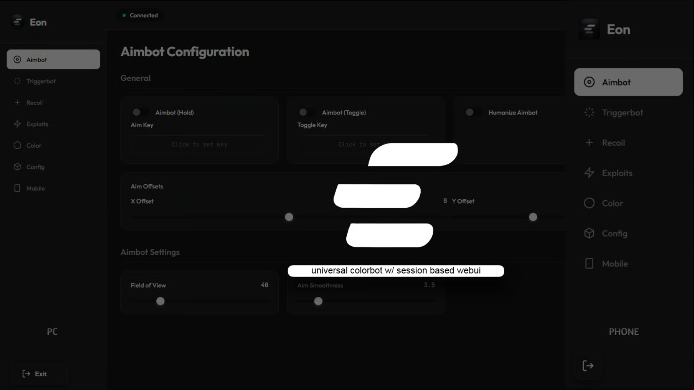Click Exploits lightning icon in phone panel

(589, 173)
